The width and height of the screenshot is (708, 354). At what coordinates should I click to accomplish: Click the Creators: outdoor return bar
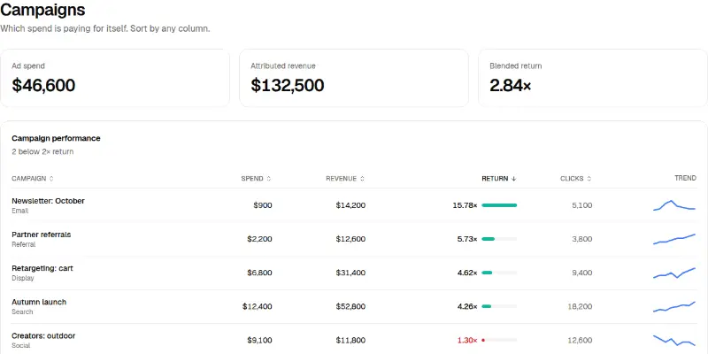click(x=499, y=340)
